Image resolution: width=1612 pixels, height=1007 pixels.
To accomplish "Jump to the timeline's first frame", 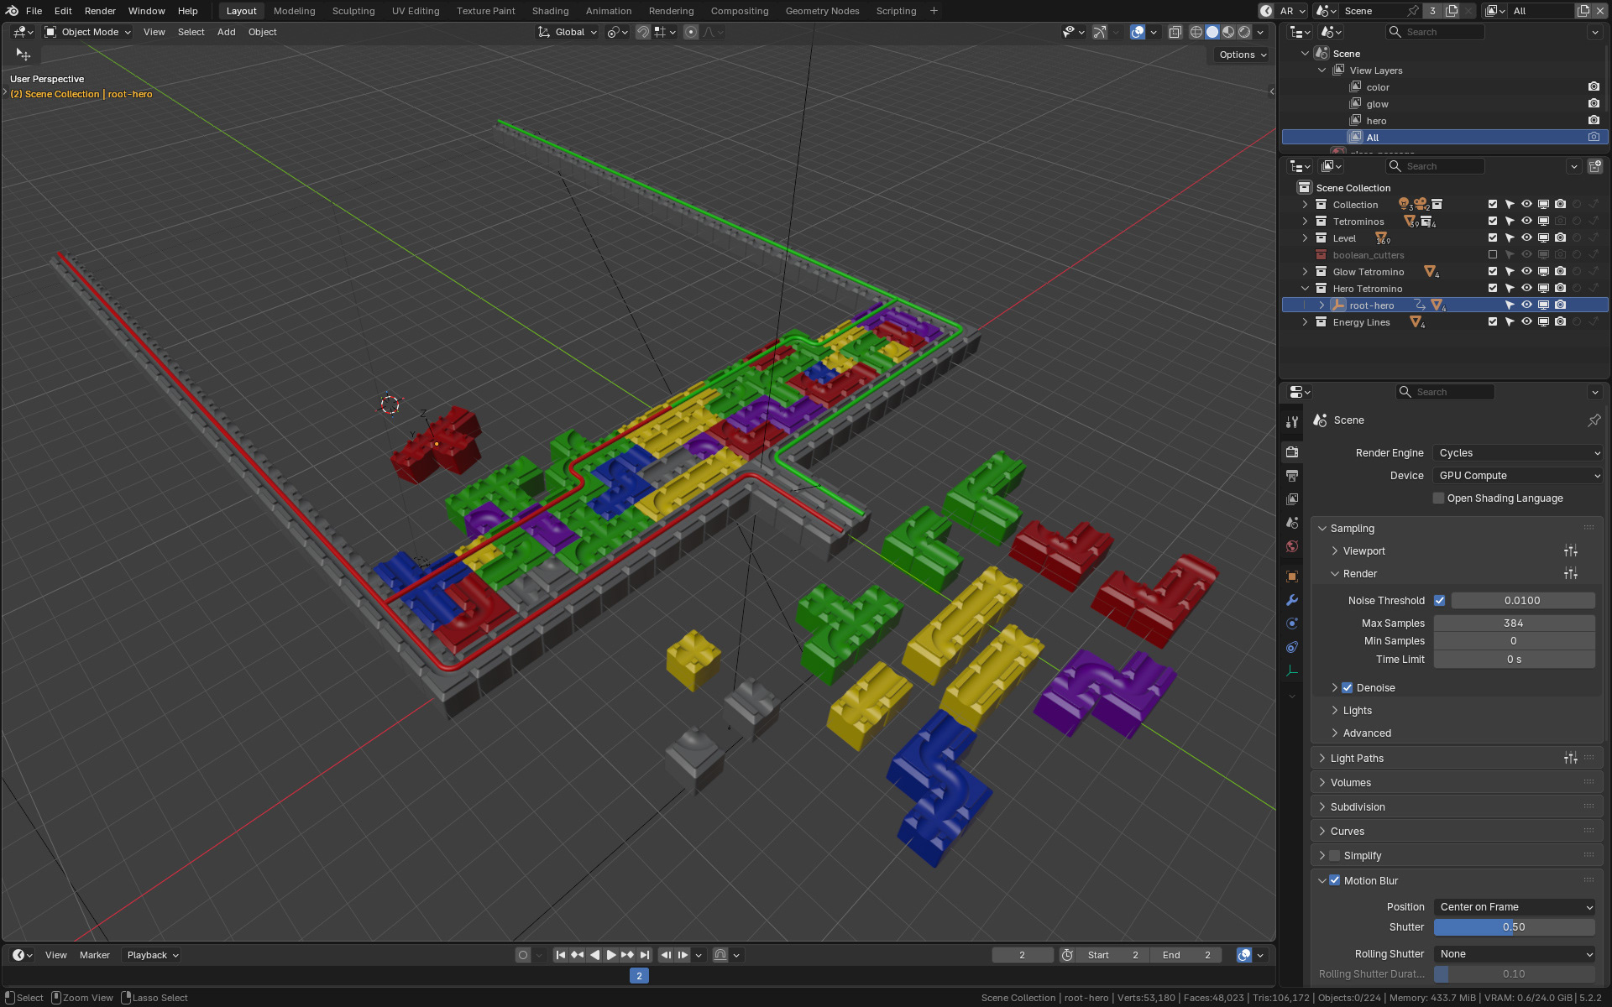I will (561, 955).
